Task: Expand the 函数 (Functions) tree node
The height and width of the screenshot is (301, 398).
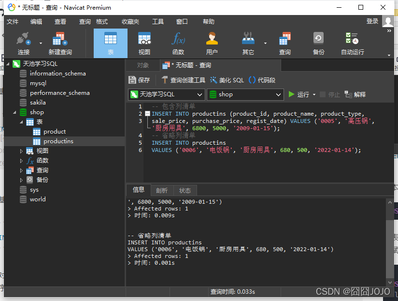Action: pos(21,161)
